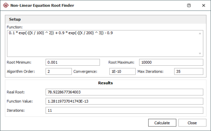Click the Setup section header
This screenshot has height=131, width=211.
(105, 19)
